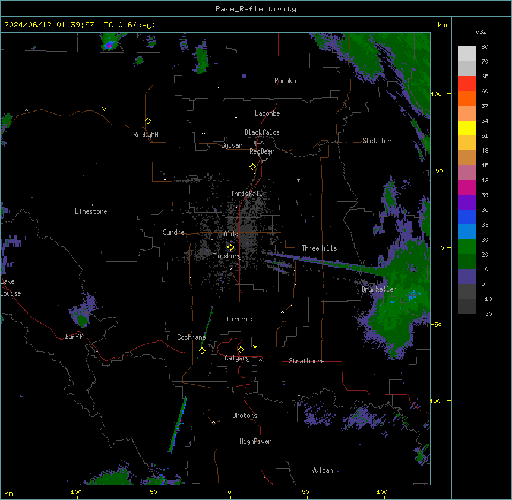Click the yellow diamond marker above RockyMH

(x=148, y=121)
